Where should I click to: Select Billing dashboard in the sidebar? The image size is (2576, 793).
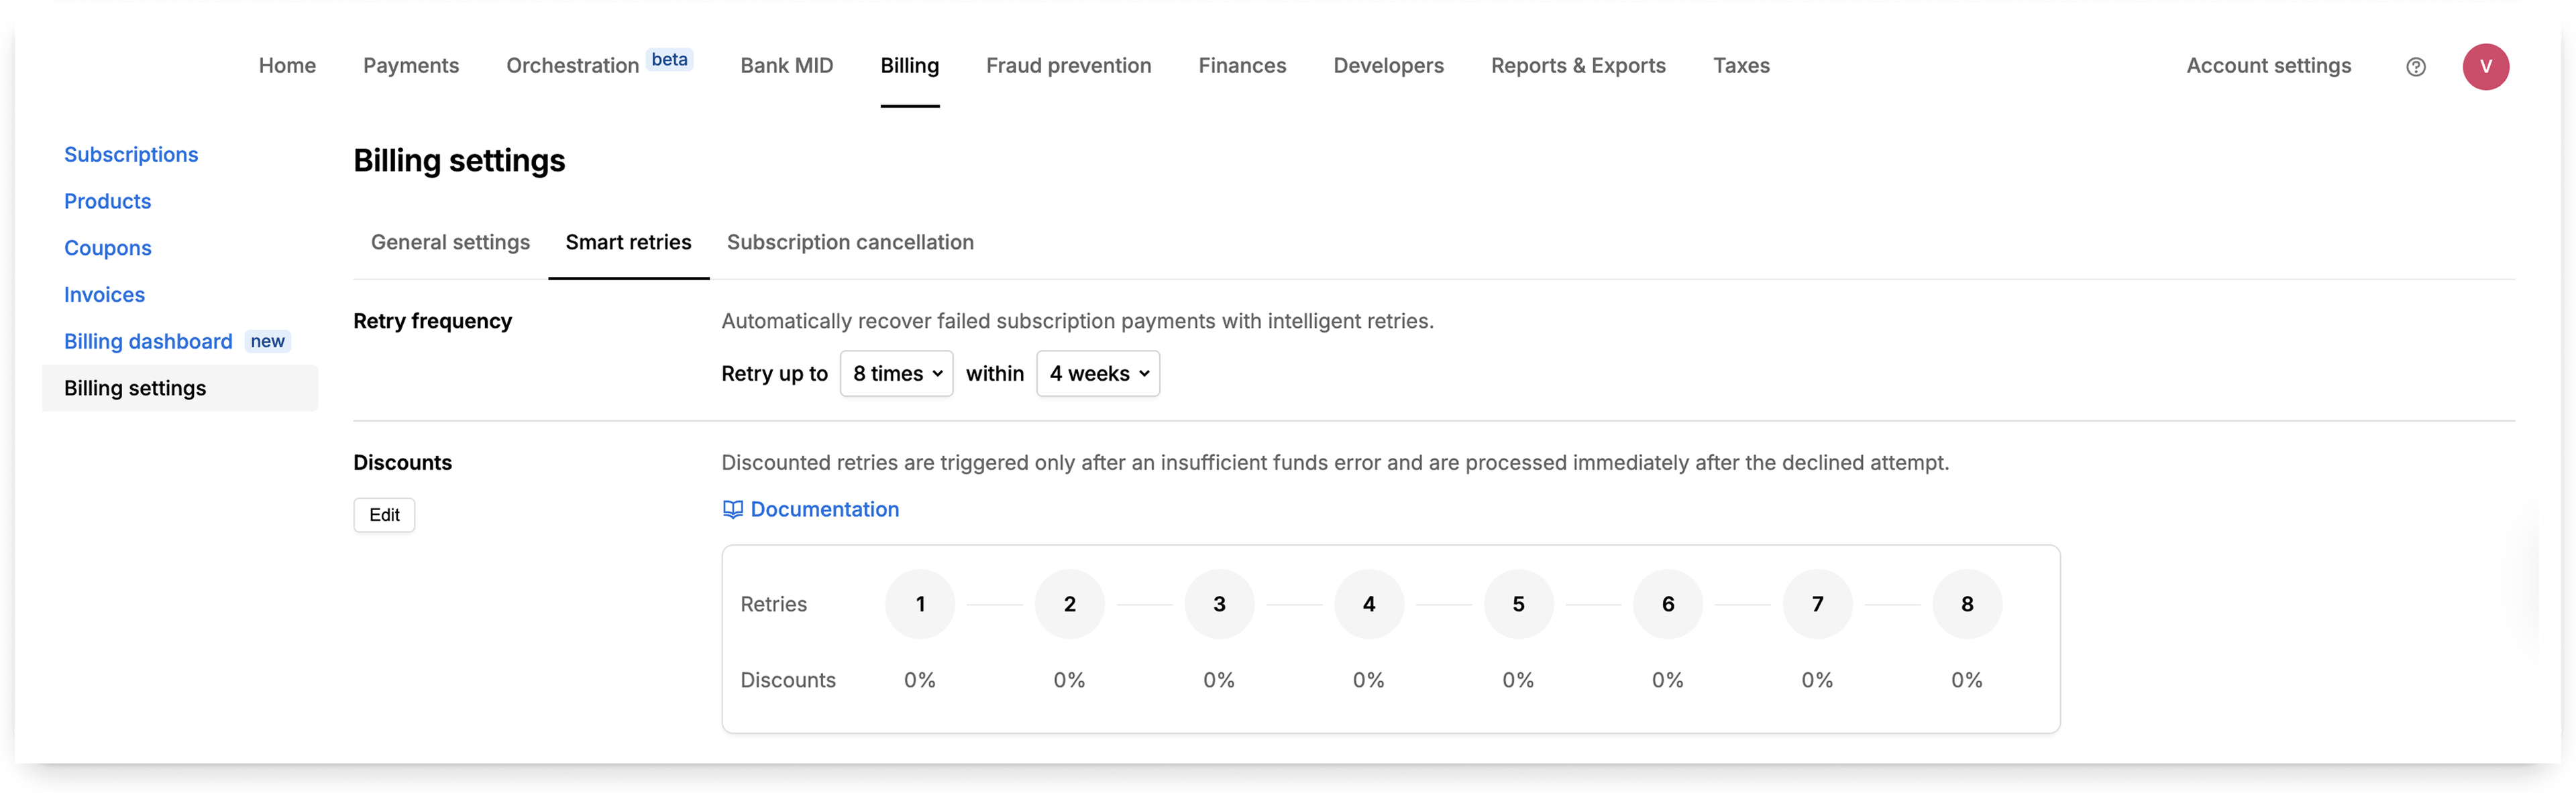[x=147, y=341]
